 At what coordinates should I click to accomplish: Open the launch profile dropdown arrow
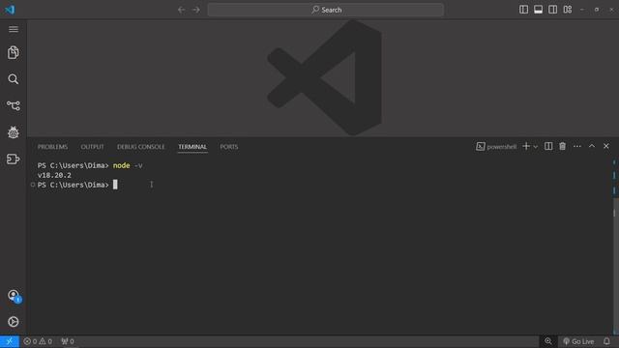(536, 147)
